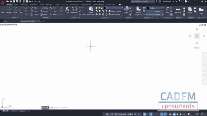Click the Group tool
This screenshot has height=116, width=207.
point(167,10)
